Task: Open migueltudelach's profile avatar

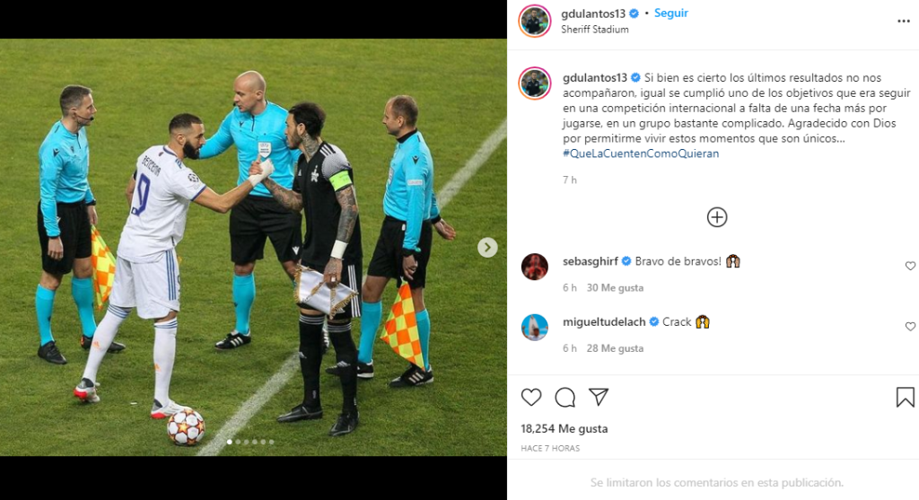Action: 535,327
